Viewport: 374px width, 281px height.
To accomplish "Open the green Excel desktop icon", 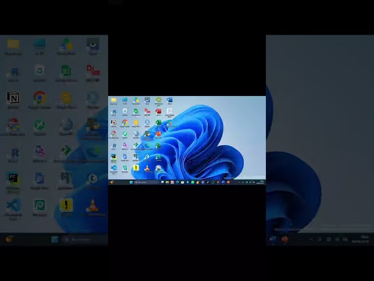I will click(158, 123).
